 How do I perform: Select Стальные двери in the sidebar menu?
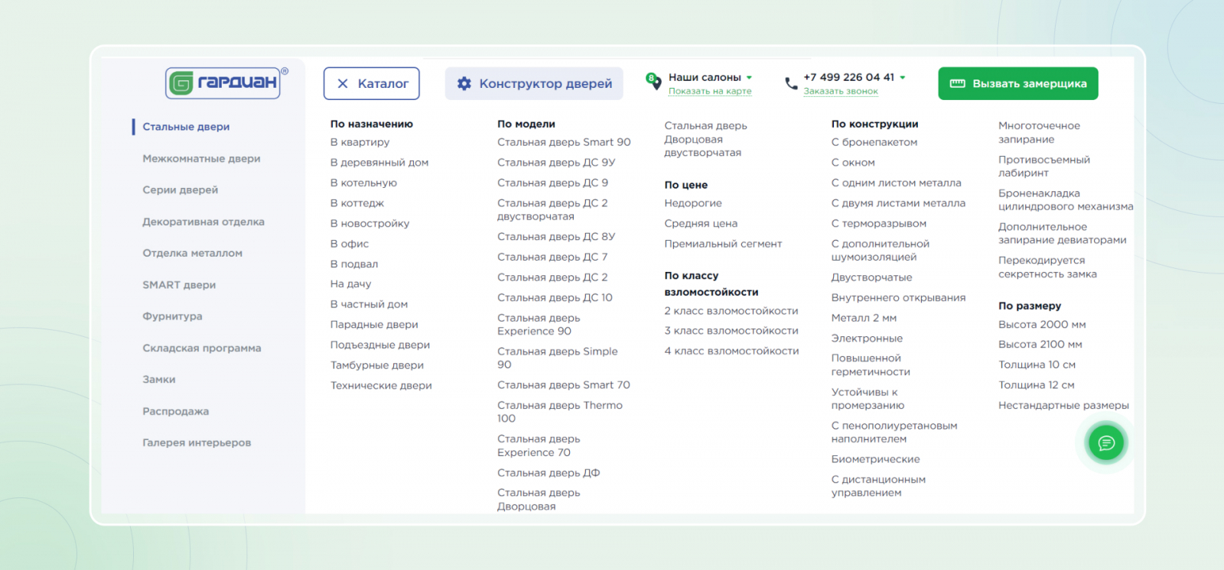point(186,127)
